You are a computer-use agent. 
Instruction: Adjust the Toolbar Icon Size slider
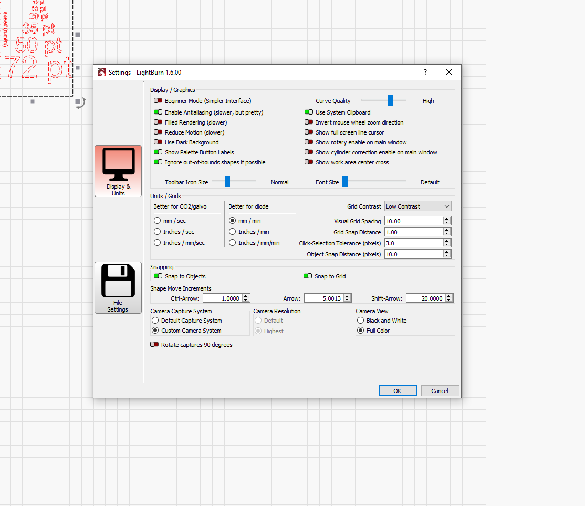pyautogui.click(x=227, y=181)
